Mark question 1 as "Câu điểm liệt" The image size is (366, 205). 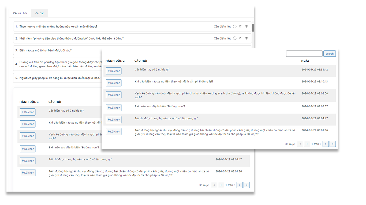tap(235, 27)
